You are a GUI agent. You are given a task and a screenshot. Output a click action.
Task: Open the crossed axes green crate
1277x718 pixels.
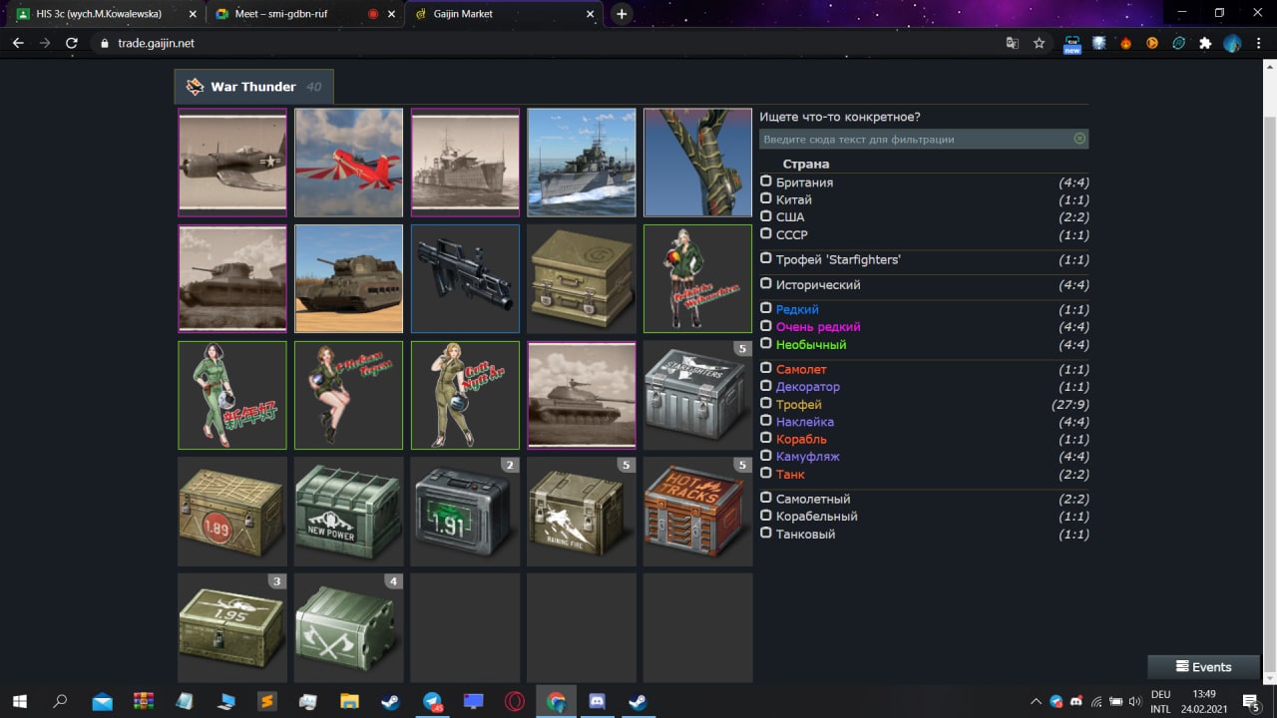(x=349, y=627)
